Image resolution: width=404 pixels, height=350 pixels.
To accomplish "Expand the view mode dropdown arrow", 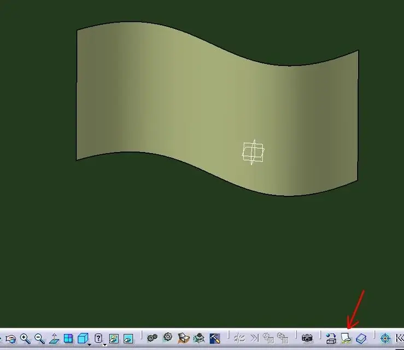I will (104, 345).
